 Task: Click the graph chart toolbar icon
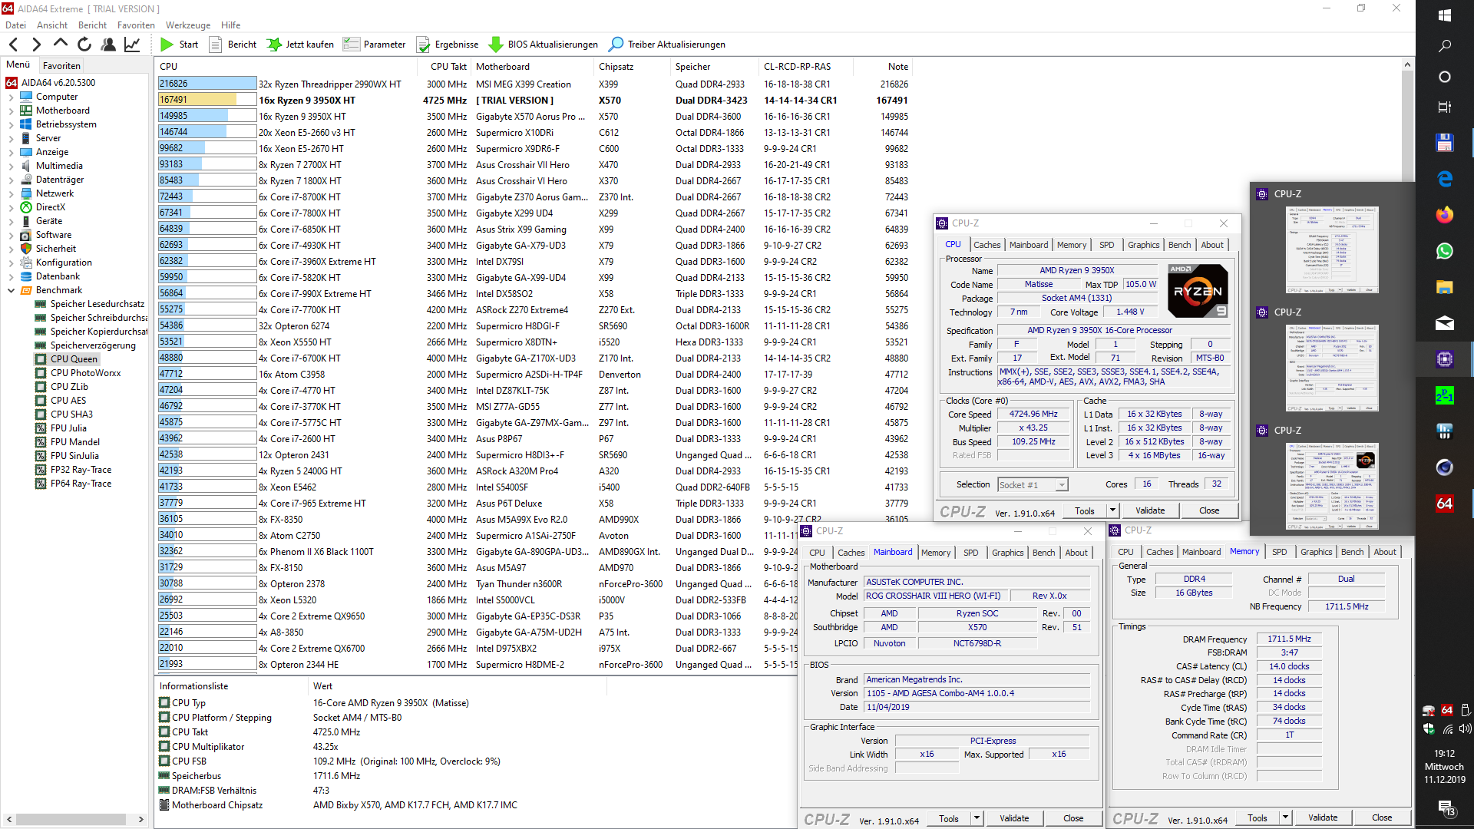point(132,45)
